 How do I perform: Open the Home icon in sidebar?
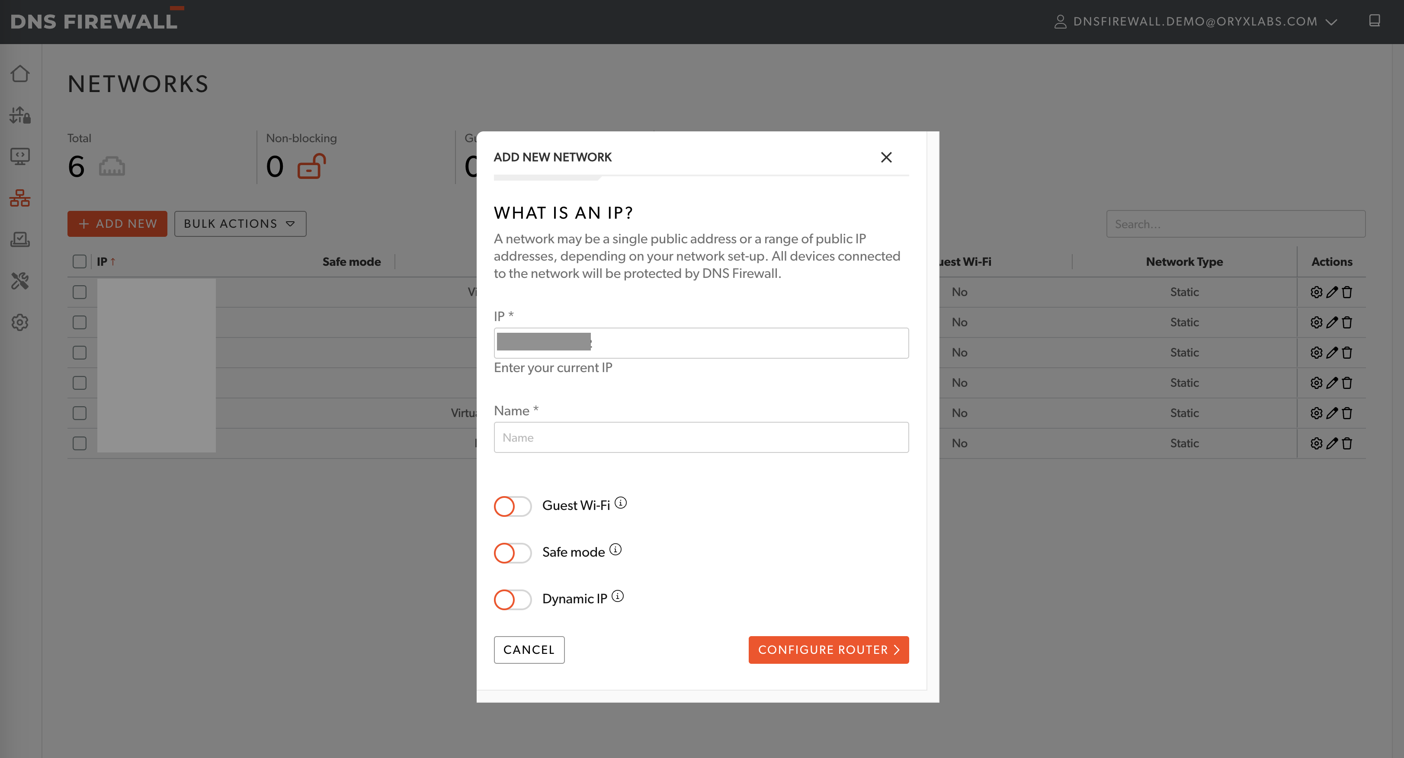(x=20, y=73)
